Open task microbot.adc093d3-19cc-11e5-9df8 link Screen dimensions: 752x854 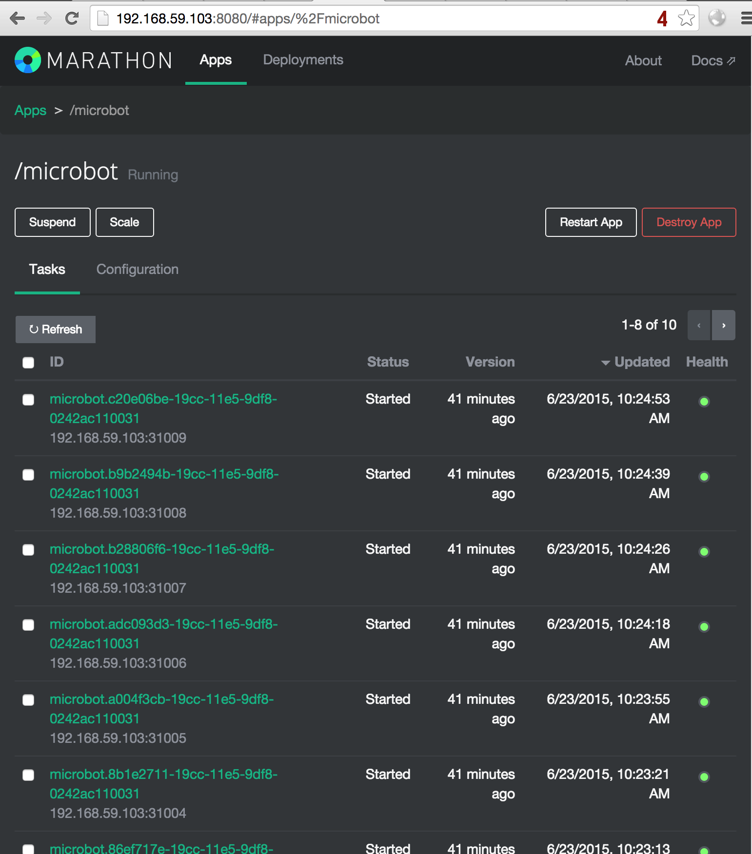pos(164,634)
